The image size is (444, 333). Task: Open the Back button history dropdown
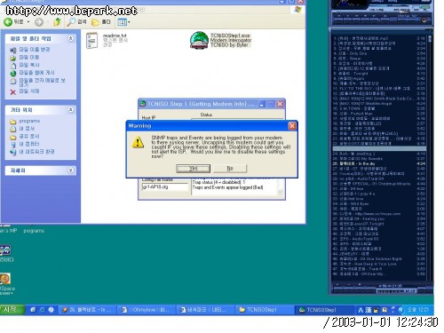point(28,22)
